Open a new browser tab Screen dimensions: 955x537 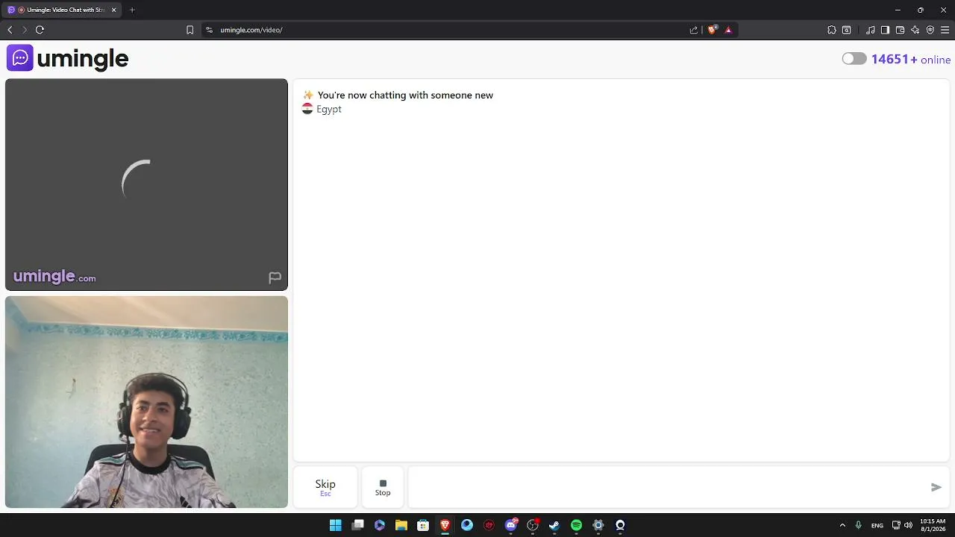tap(132, 10)
